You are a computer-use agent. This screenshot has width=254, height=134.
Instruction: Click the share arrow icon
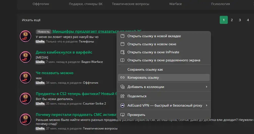122,96
